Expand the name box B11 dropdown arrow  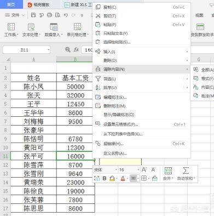click(49, 50)
